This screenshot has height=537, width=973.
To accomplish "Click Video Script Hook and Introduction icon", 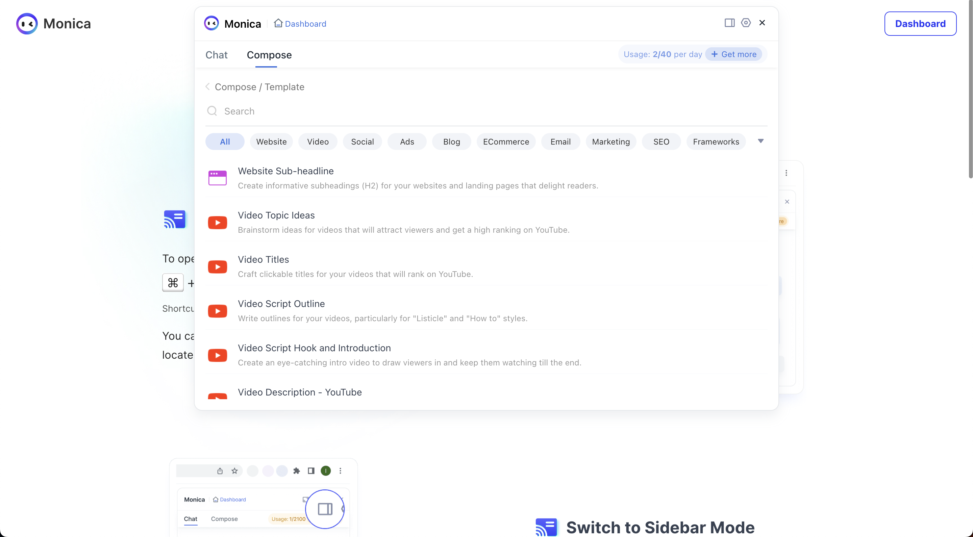I will pos(217,355).
